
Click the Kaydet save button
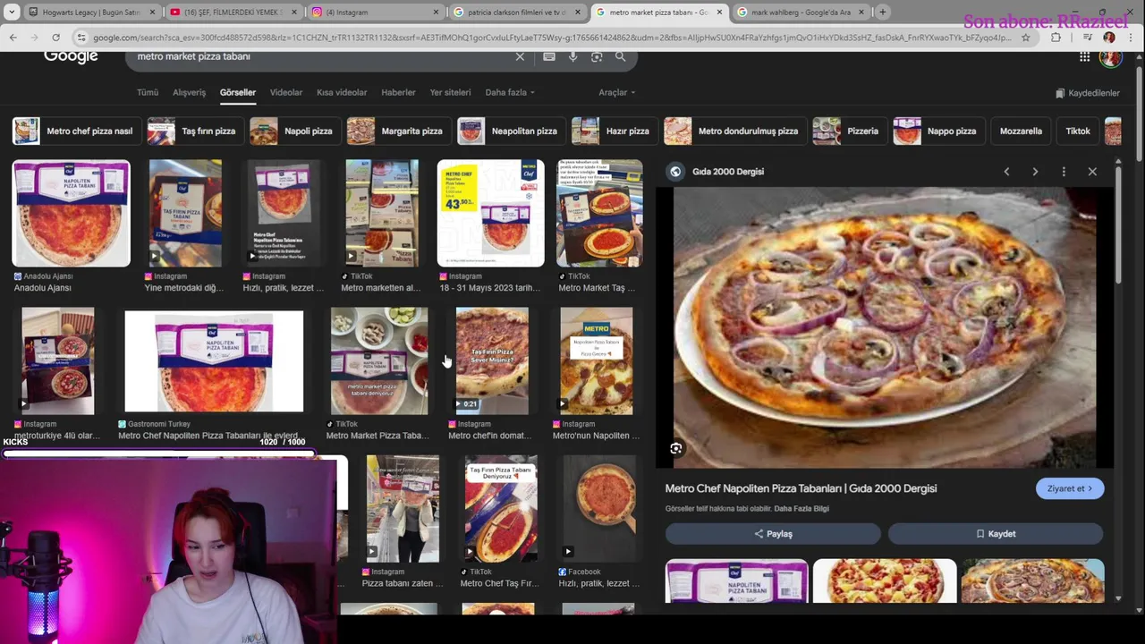coord(996,534)
